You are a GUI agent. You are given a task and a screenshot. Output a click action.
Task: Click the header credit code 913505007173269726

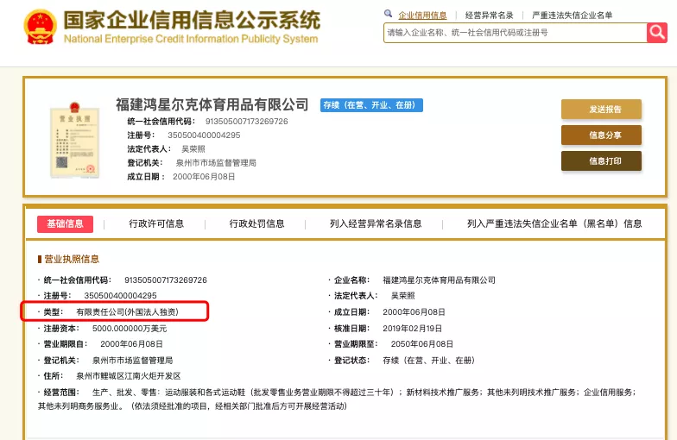[x=247, y=121]
